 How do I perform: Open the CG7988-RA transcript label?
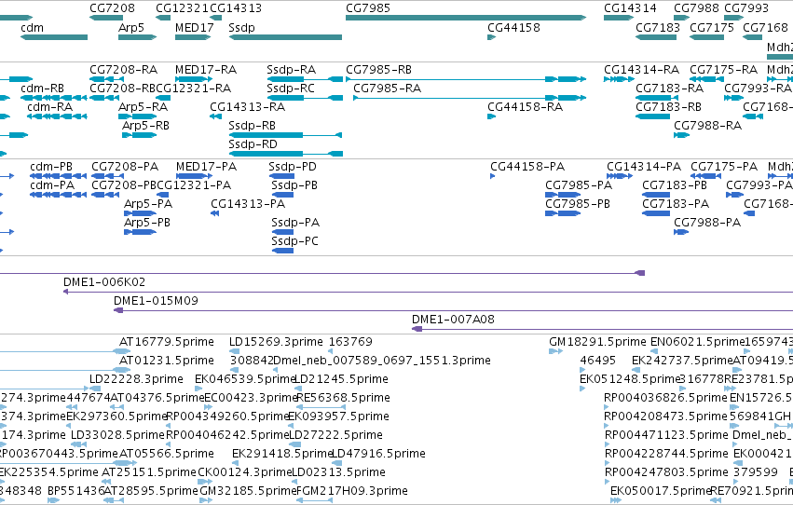click(x=707, y=126)
